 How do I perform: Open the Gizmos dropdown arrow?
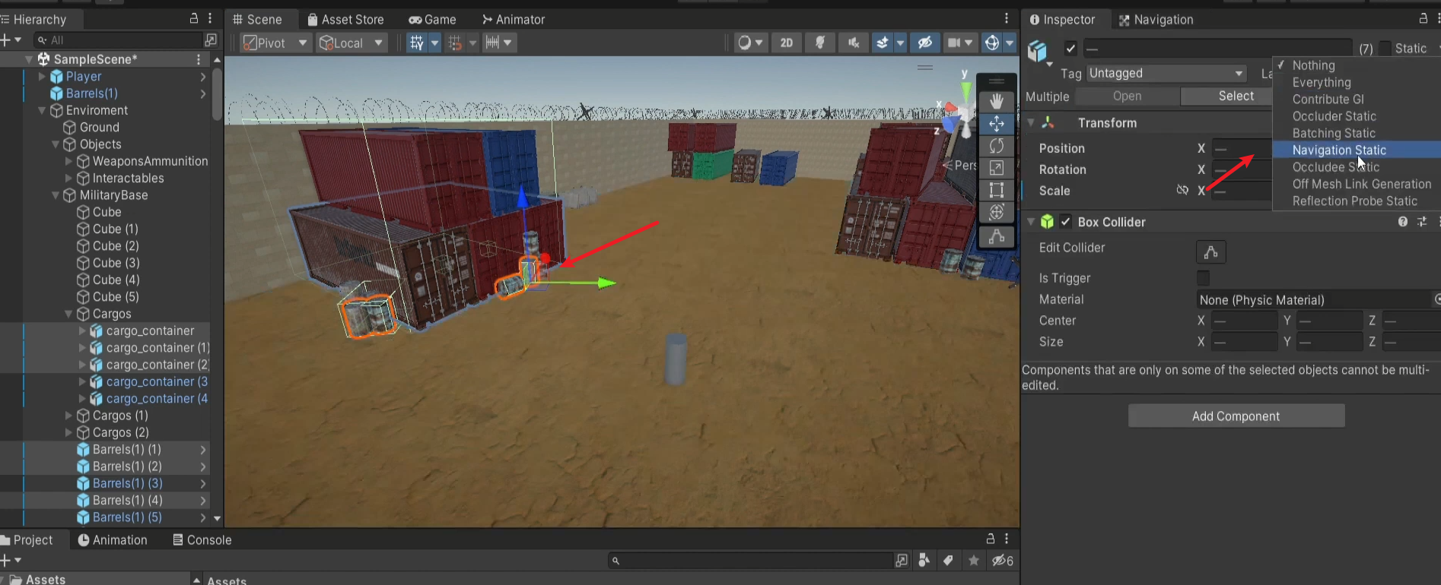point(1010,43)
